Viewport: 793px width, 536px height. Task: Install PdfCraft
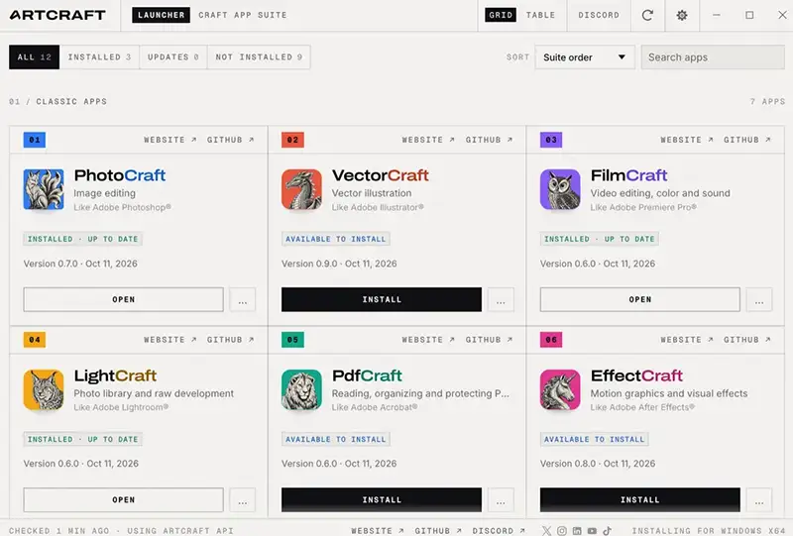click(x=382, y=499)
